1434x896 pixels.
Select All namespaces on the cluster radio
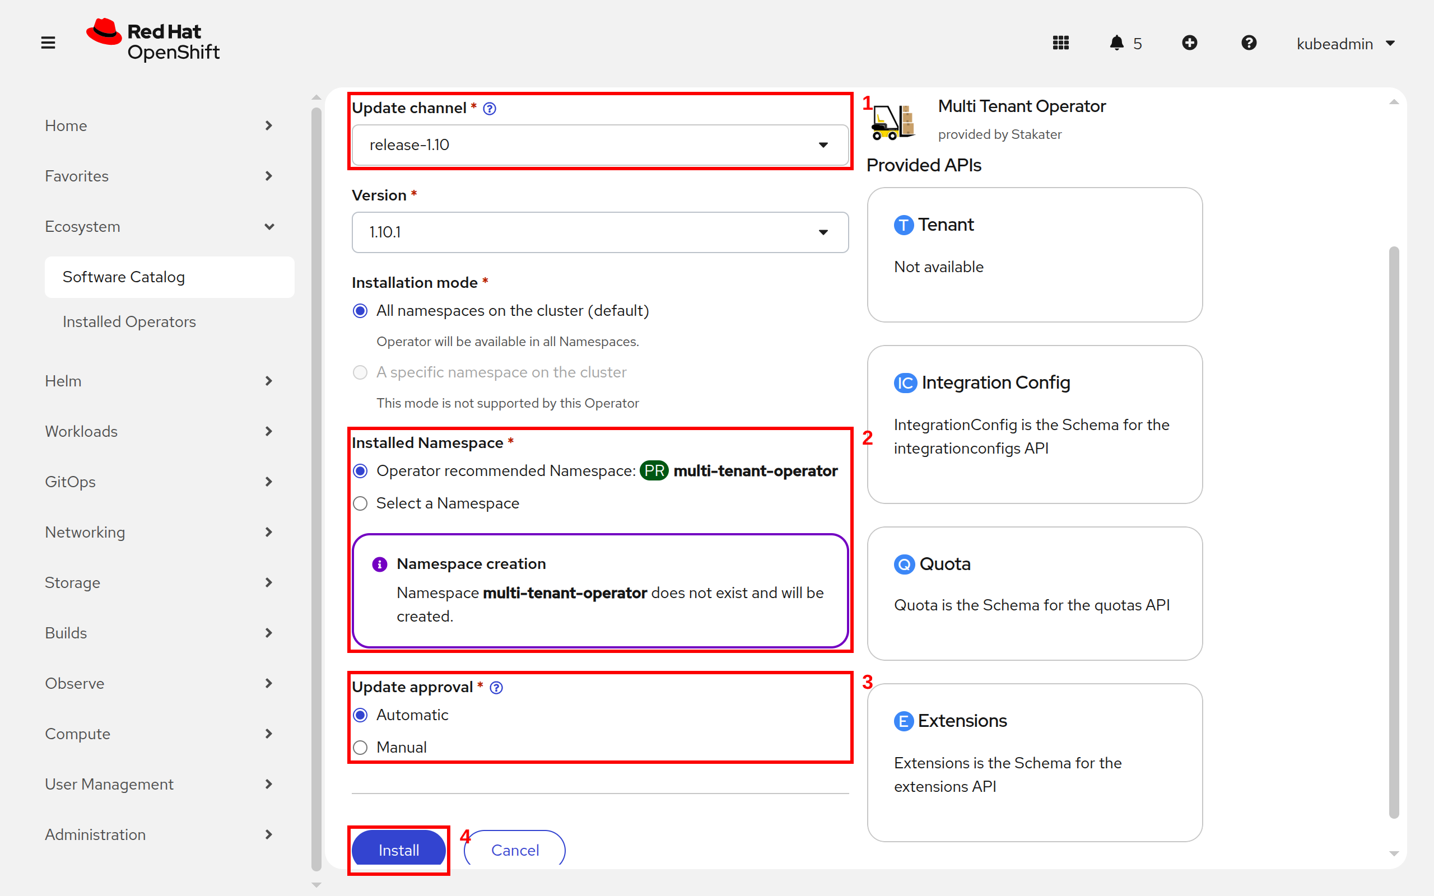point(360,311)
